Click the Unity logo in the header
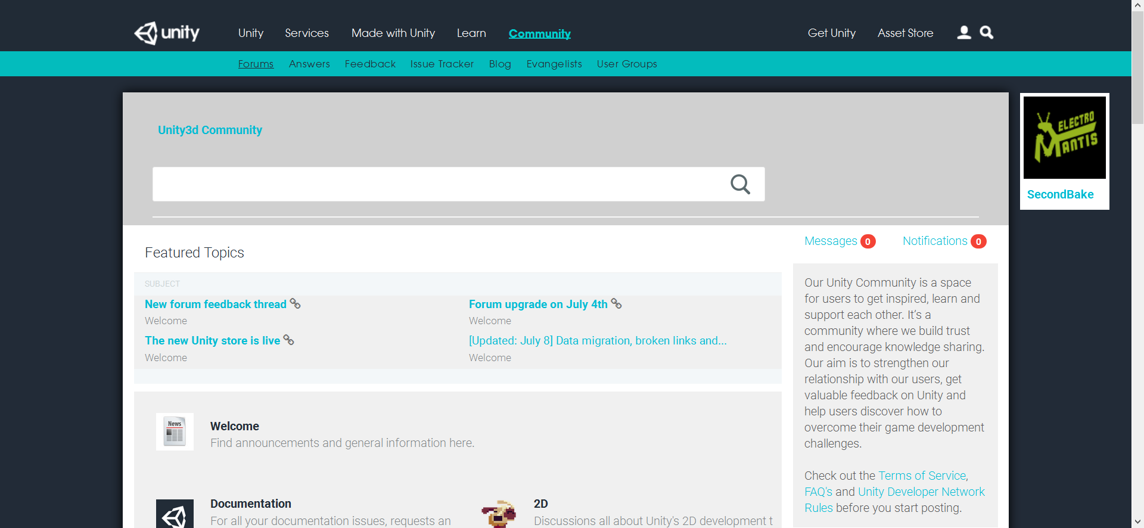The height and width of the screenshot is (528, 1144). point(167,33)
